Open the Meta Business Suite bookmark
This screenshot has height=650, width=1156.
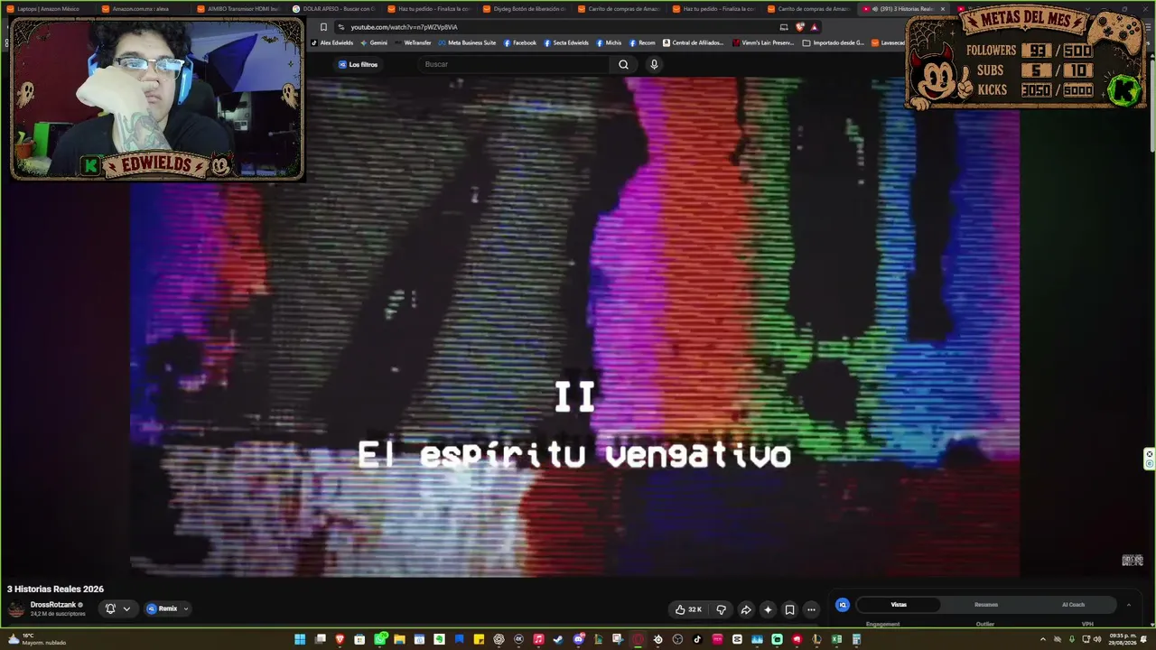pyautogui.click(x=467, y=42)
